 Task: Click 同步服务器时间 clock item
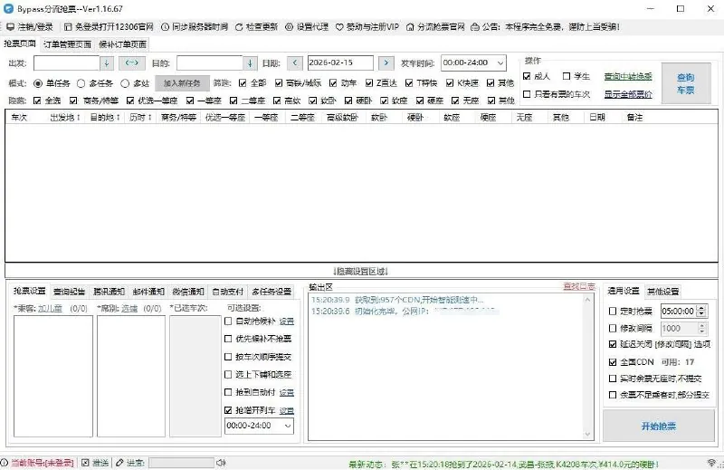(195, 27)
